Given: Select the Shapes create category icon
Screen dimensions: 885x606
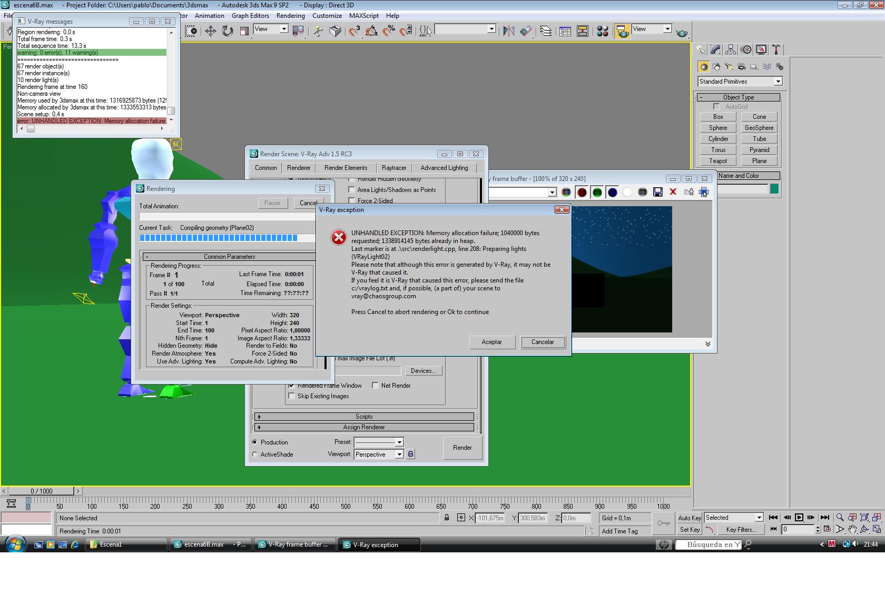Looking at the screenshot, I should [716, 67].
